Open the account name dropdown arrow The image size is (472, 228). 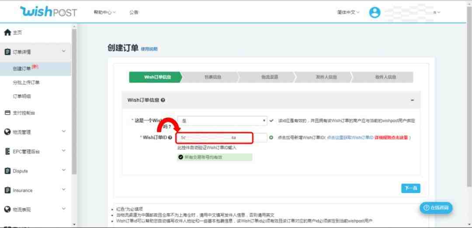(438, 12)
